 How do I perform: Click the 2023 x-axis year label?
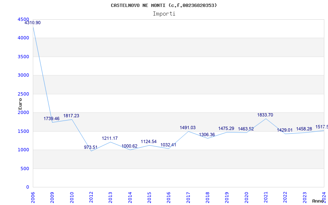pos(305,197)
